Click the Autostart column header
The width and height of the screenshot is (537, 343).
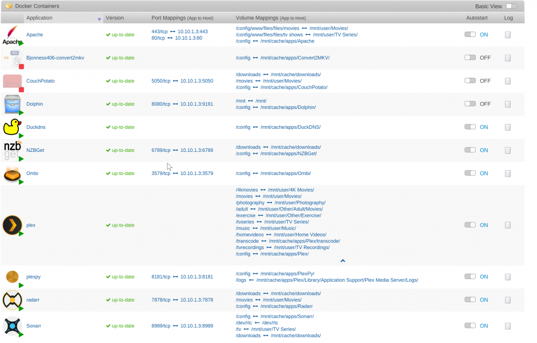(477, 18)
